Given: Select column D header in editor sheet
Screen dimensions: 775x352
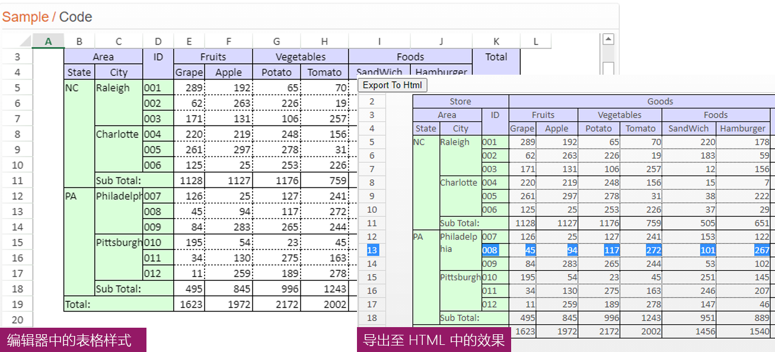Looking at the screenshot, I should pos(158,41).
